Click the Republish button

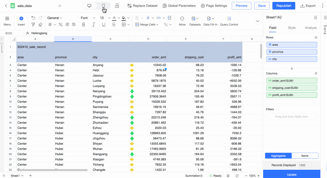click(284, 6)
